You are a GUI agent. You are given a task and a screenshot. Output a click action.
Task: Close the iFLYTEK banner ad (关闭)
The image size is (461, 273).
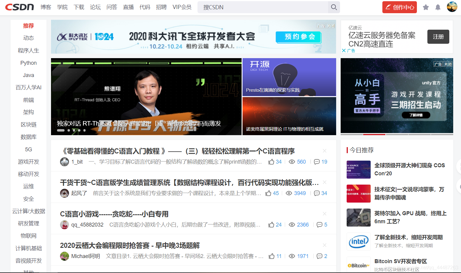[331, 26]
